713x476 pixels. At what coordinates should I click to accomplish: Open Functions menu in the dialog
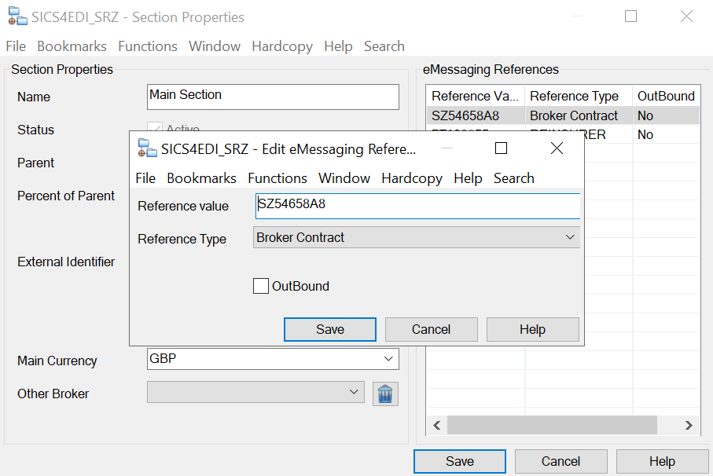point(277,178)
